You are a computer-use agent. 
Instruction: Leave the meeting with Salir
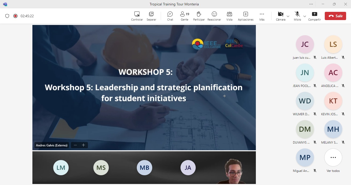coord(335,16)
